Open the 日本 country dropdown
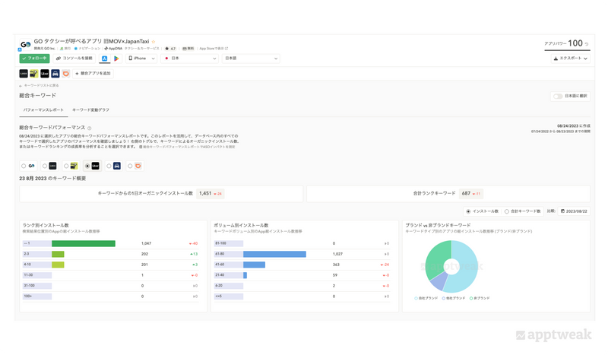 (189, 59)
